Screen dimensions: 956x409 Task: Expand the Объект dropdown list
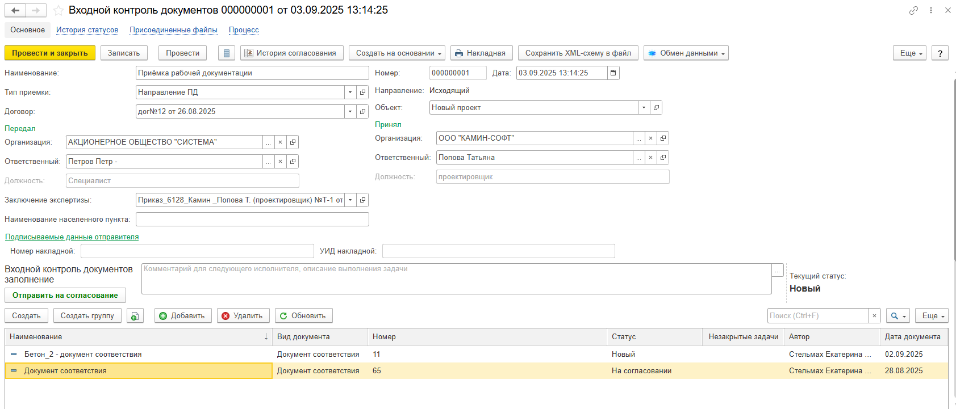(644, 108)
